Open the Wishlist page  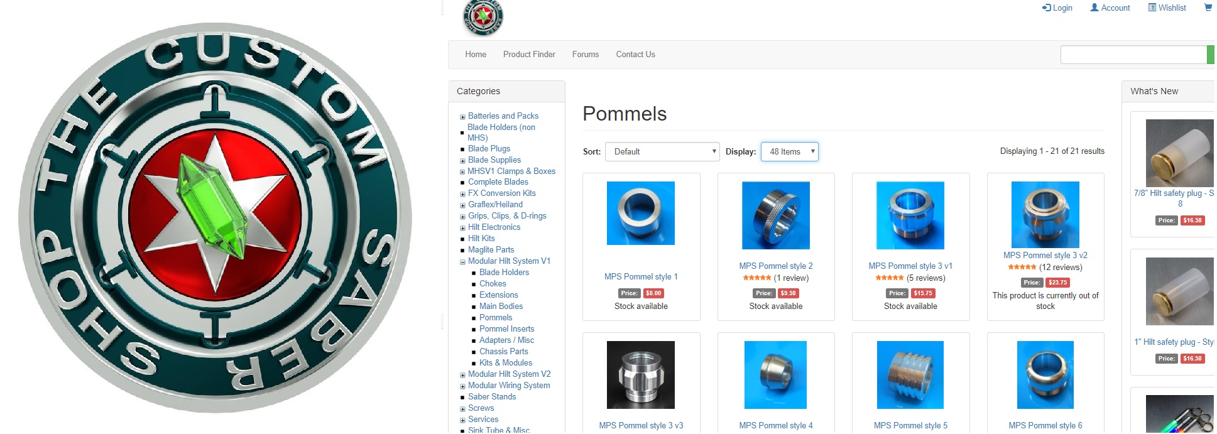pos(1167,8)
